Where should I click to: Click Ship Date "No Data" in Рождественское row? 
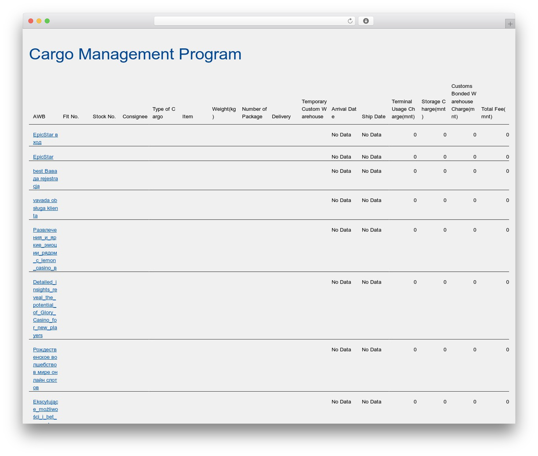[372, 350]
